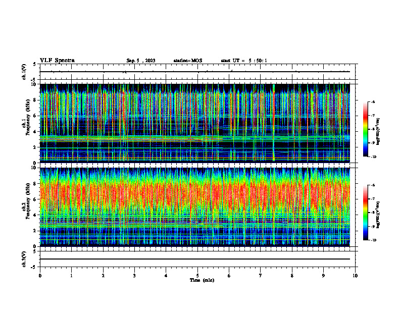
Task: Click the time axis tick label '4'
Action: [166, 276]
